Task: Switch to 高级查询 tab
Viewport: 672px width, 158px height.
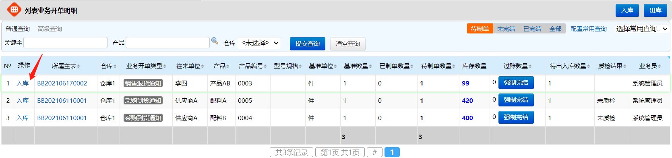Action: tap(50, 29)
